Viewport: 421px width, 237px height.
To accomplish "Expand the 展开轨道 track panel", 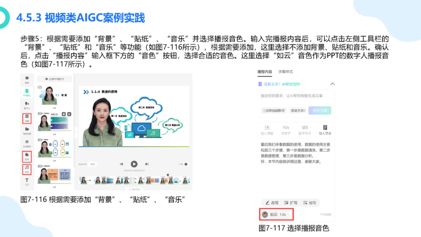I will coord(134,189).
